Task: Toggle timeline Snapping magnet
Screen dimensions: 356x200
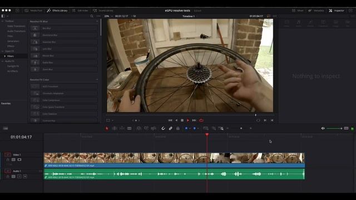Action: coord(163,128)
